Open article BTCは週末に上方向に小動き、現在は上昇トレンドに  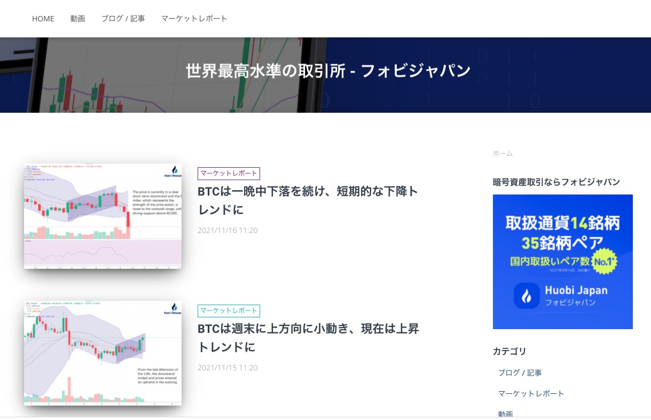pyautogui.click(x=308, y=338)
